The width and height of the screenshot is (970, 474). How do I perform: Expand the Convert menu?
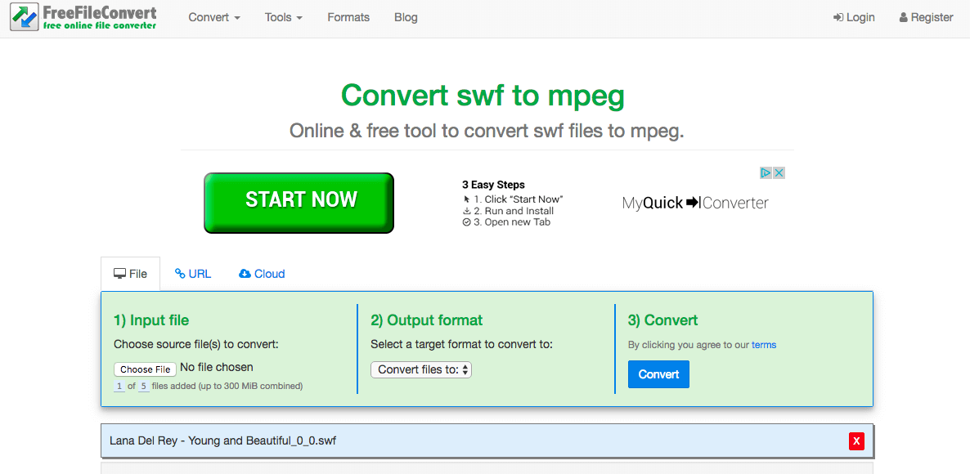tap(214, 17)
